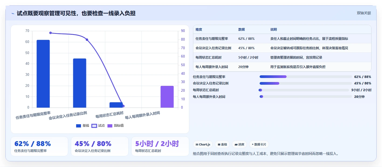The height and width of the screenshot is (167, 382).
Task: Click the short blue 每周状态汇总耗时 bar
Action: [x=116, y=105]
